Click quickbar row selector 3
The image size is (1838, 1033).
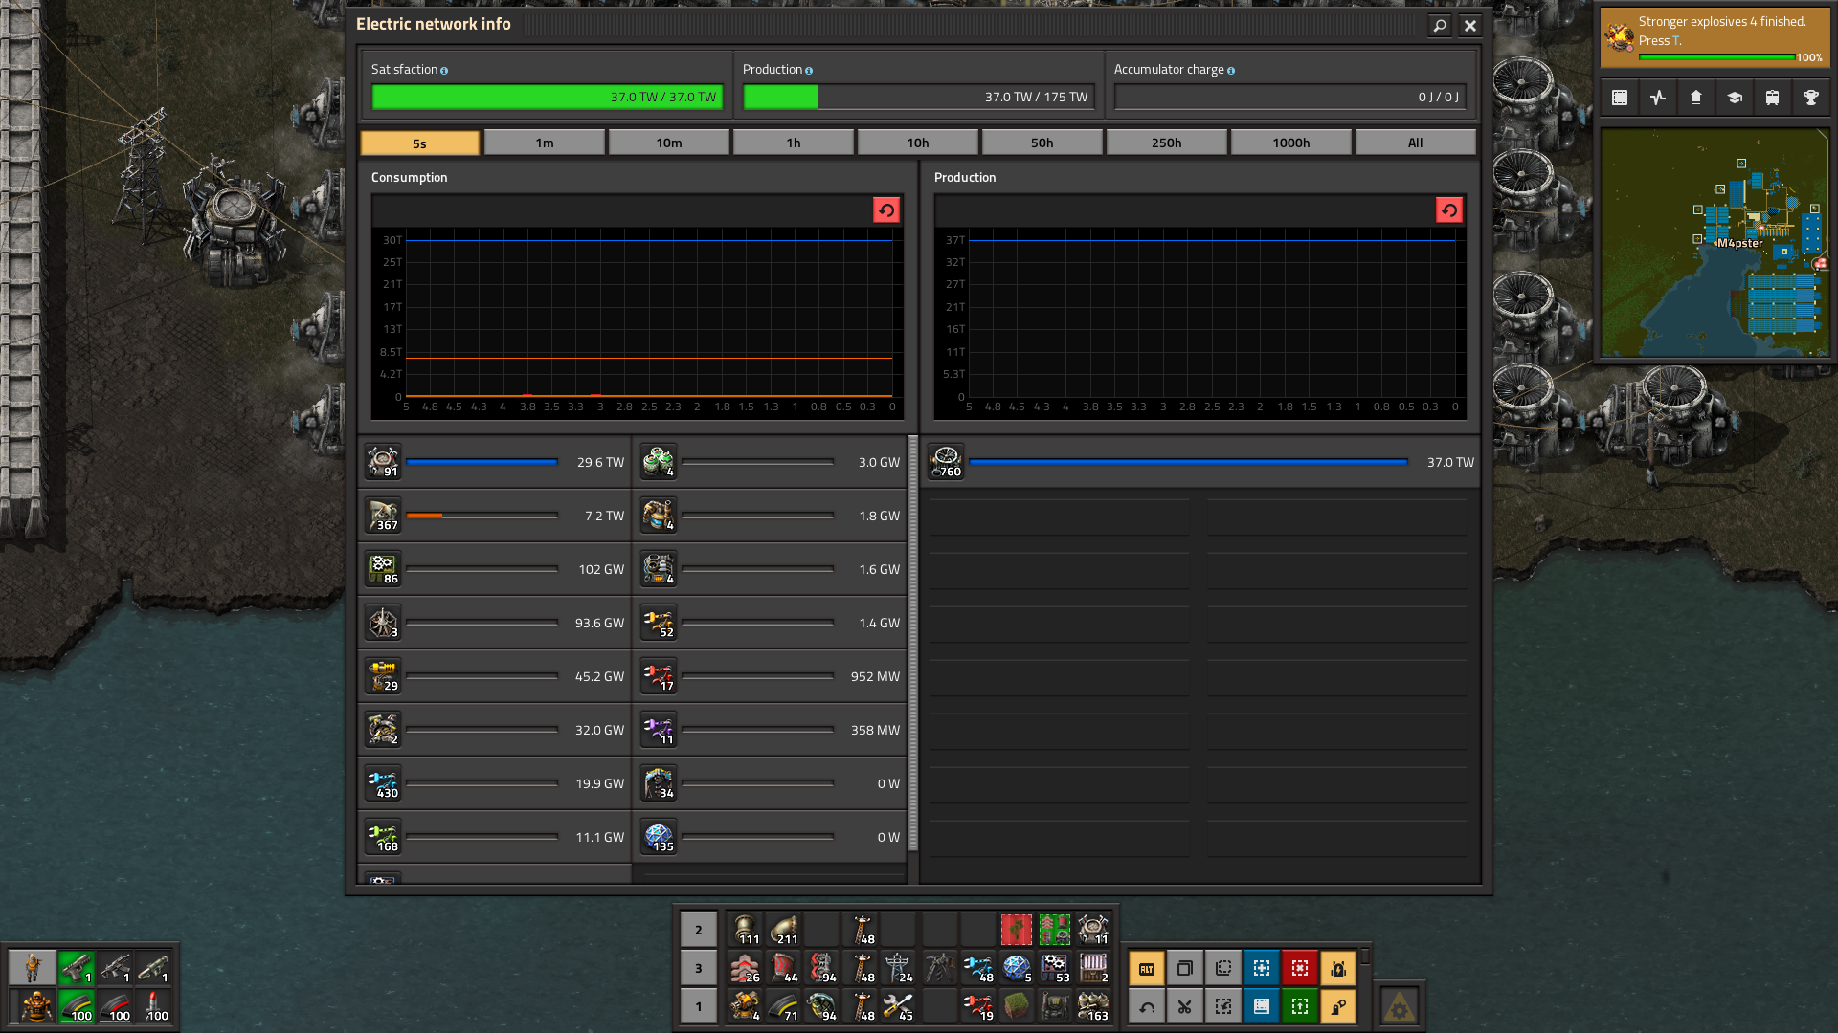tap(698, 968)
